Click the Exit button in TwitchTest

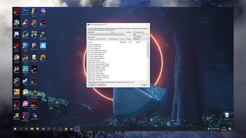[x=144, y=85]
